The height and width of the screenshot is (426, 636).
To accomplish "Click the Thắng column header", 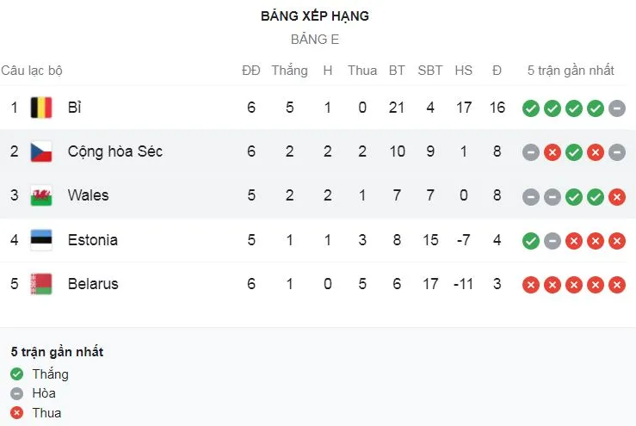I will [x=289, y=71].
